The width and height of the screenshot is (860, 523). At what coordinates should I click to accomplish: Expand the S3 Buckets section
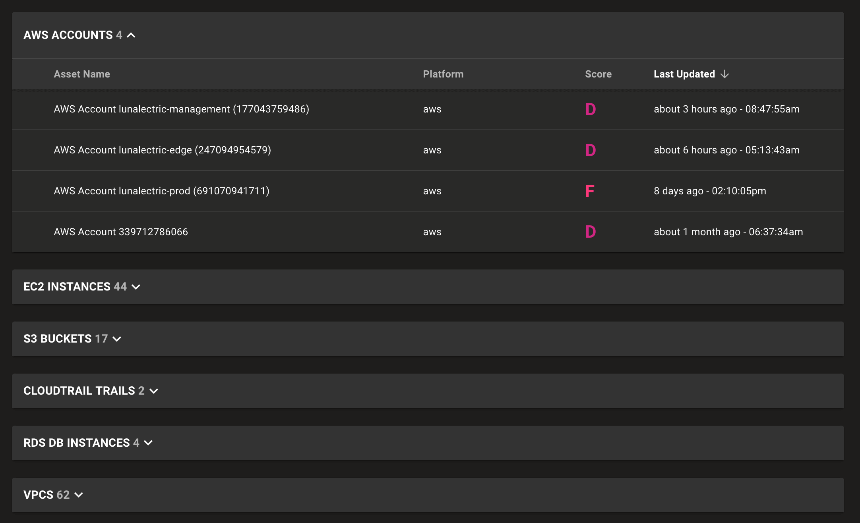click(116, 339)
